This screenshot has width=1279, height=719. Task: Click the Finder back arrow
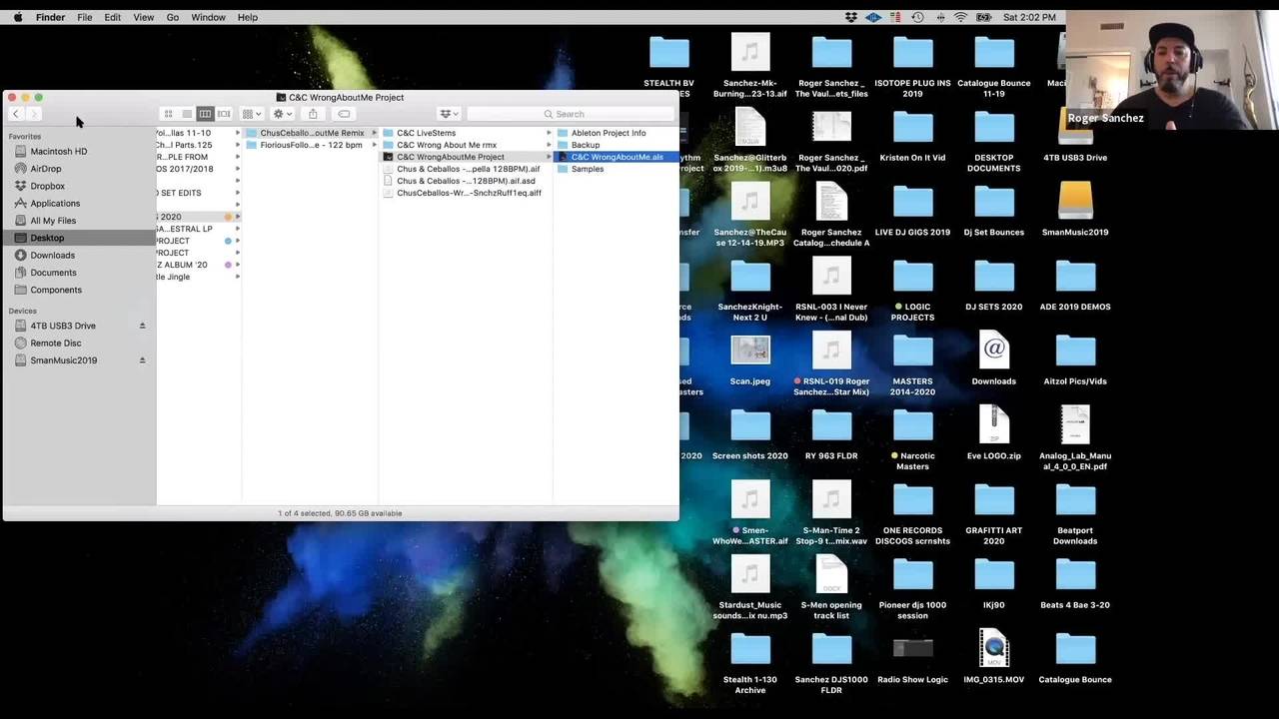tap(16, 114)
